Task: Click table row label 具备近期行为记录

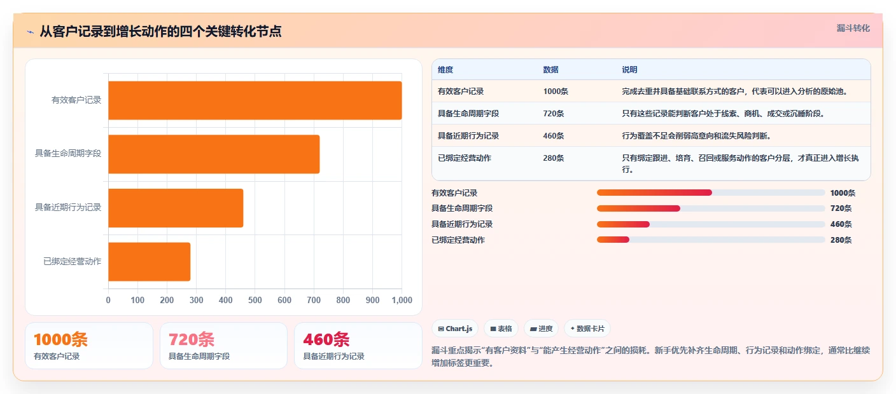Action: pos(468,136)
